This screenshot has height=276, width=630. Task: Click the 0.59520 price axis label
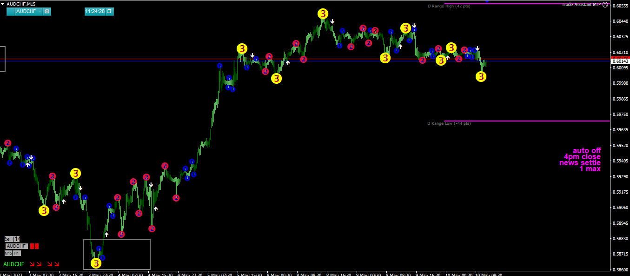620,145
